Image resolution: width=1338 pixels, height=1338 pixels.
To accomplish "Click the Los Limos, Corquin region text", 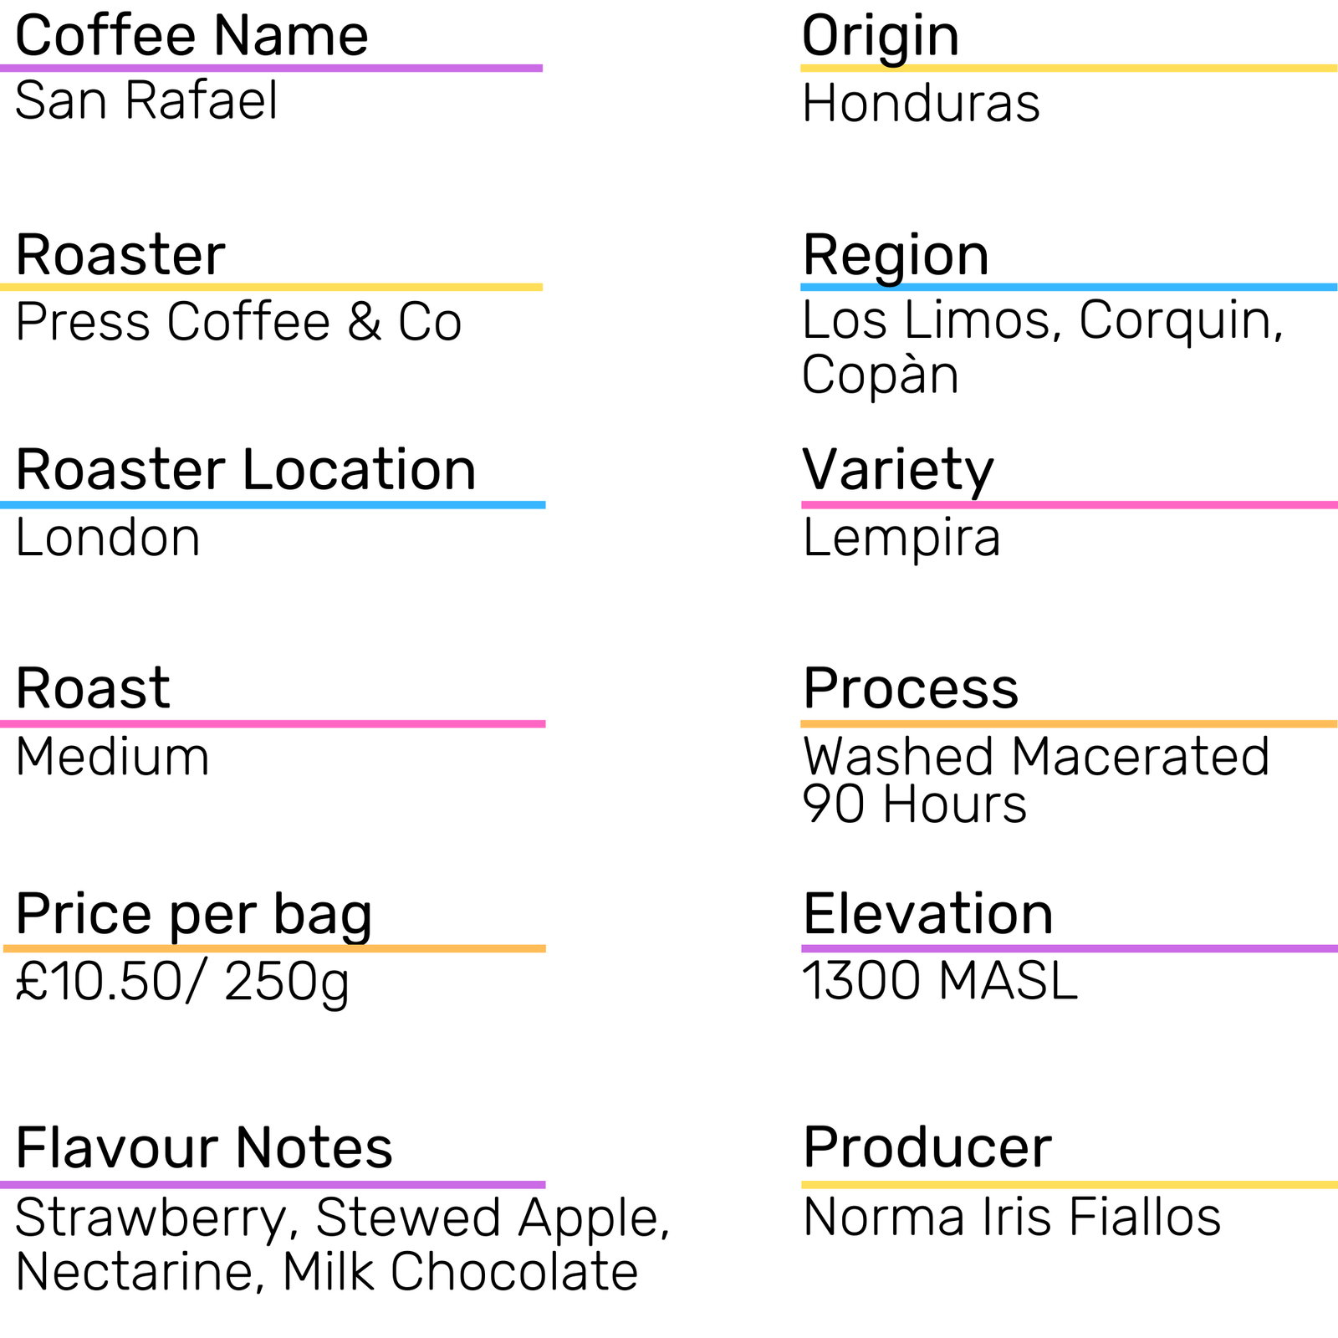I will click(1042, 320).
